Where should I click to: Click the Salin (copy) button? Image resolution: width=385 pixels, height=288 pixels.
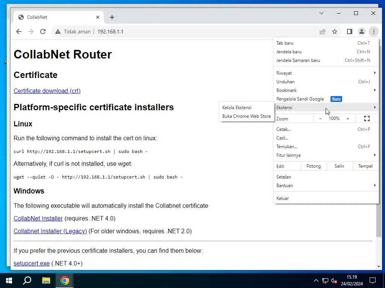[x=340, y=166]
